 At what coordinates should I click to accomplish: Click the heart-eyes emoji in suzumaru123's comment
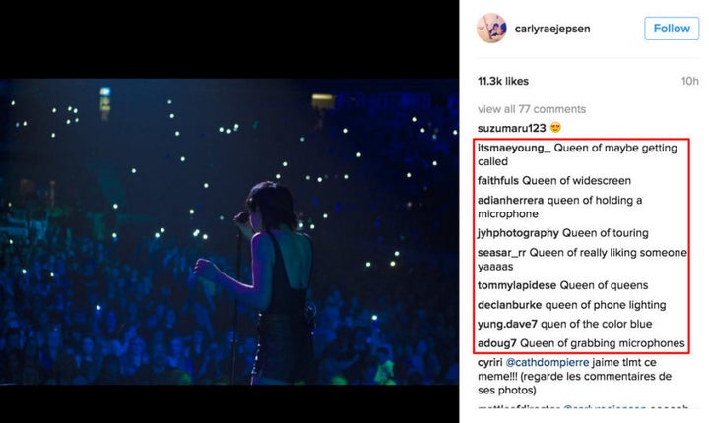pos(555,128)
